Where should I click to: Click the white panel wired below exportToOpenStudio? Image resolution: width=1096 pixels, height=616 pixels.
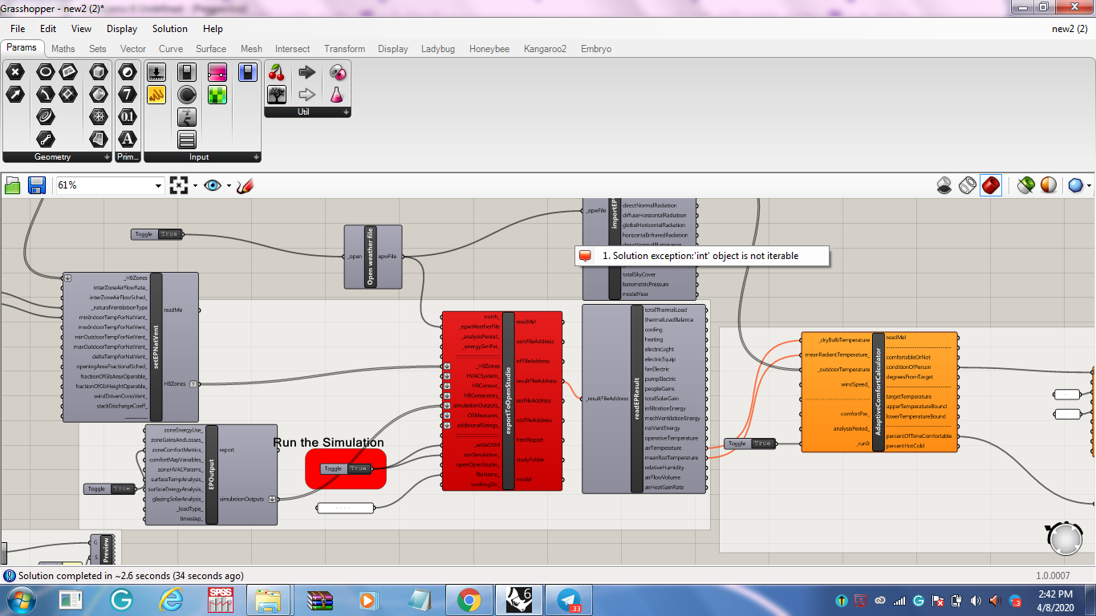point(346,508)
